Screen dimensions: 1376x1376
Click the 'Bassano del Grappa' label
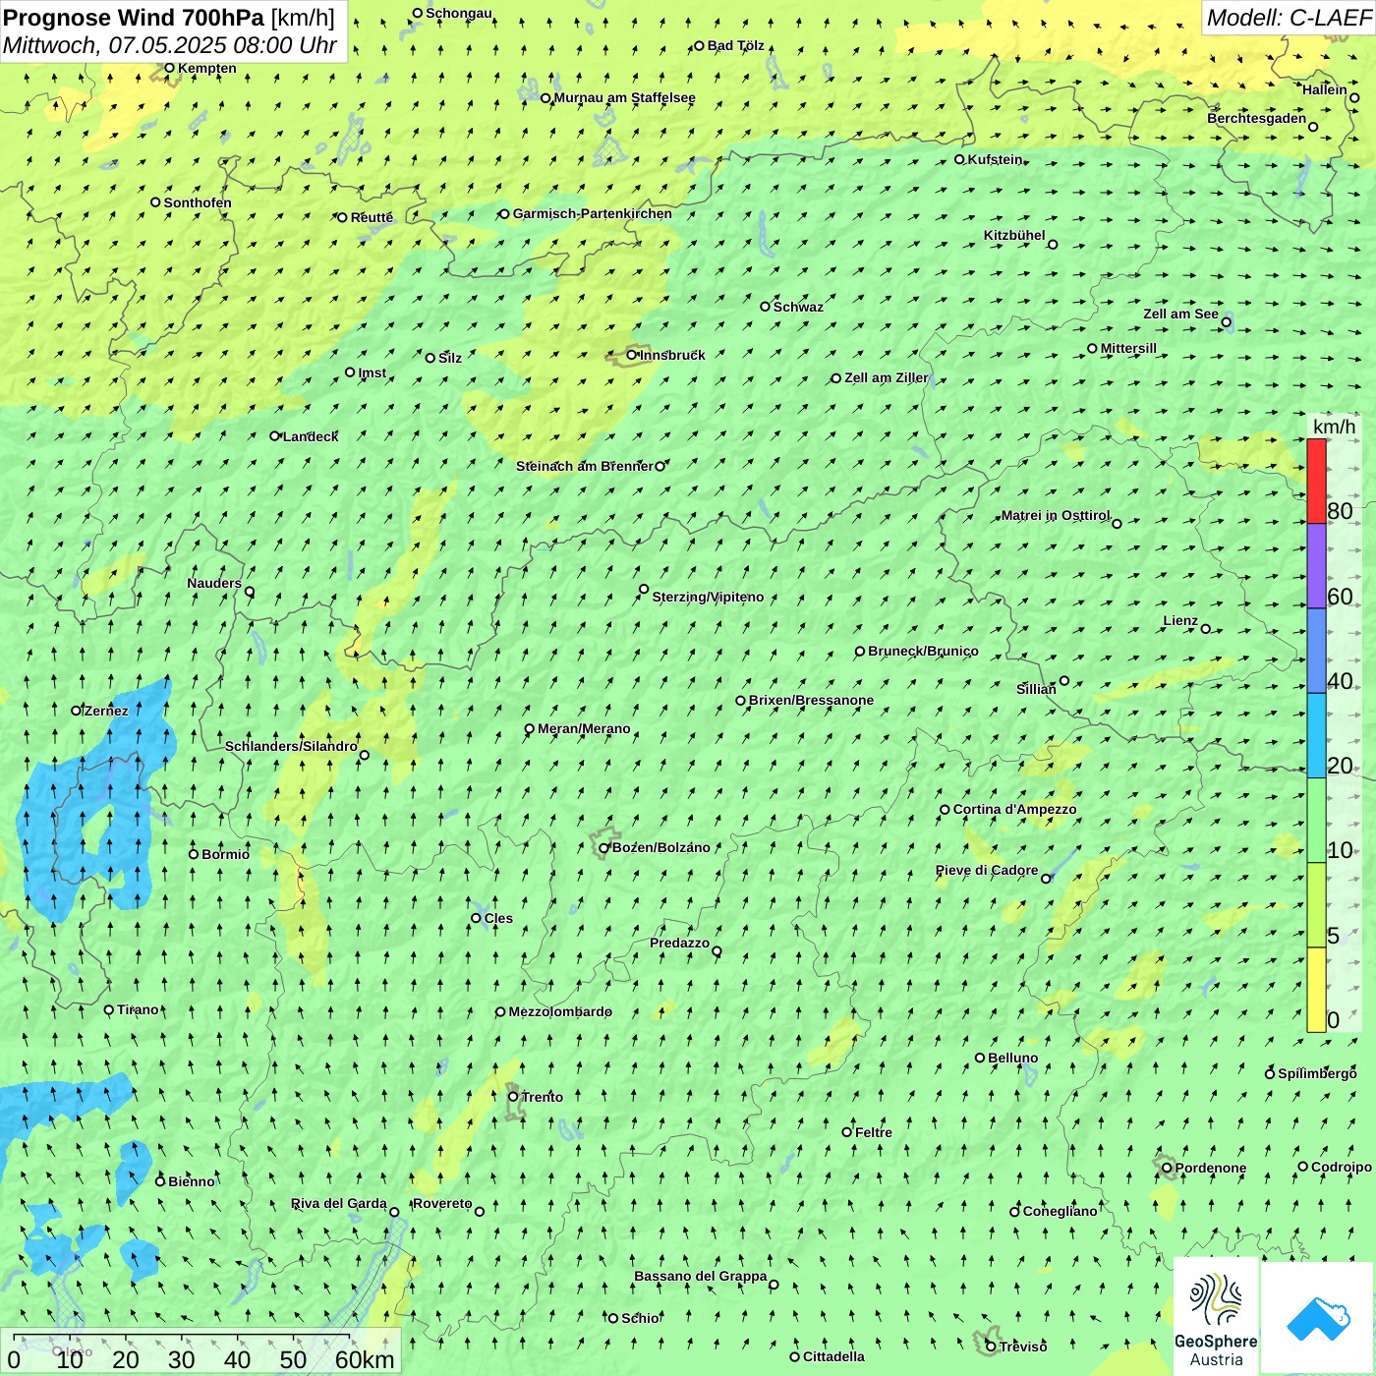700,1276
